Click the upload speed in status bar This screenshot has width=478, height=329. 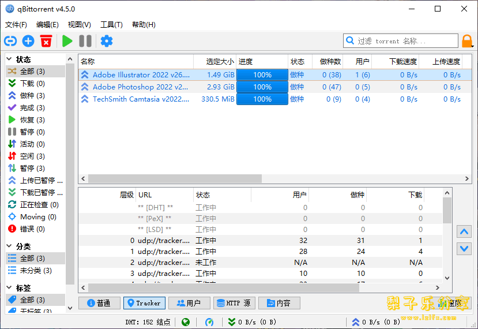[x=376, y=322]
